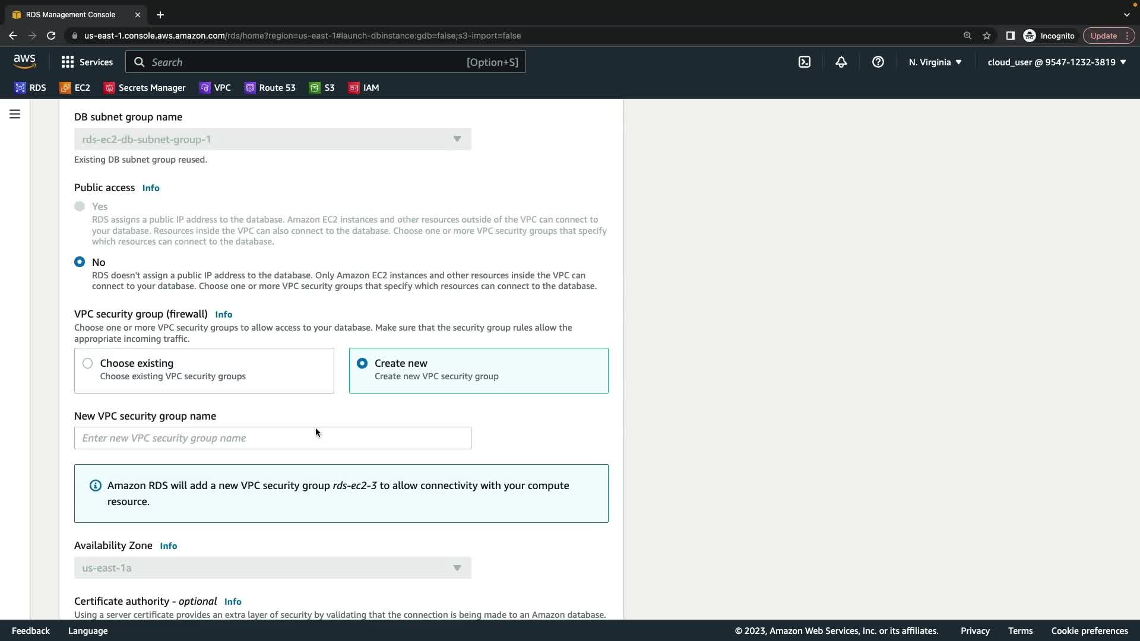The width and height of the screenshot is (1140, 641).
Task: Select No for public access
Action: click(x=80, y=262)
